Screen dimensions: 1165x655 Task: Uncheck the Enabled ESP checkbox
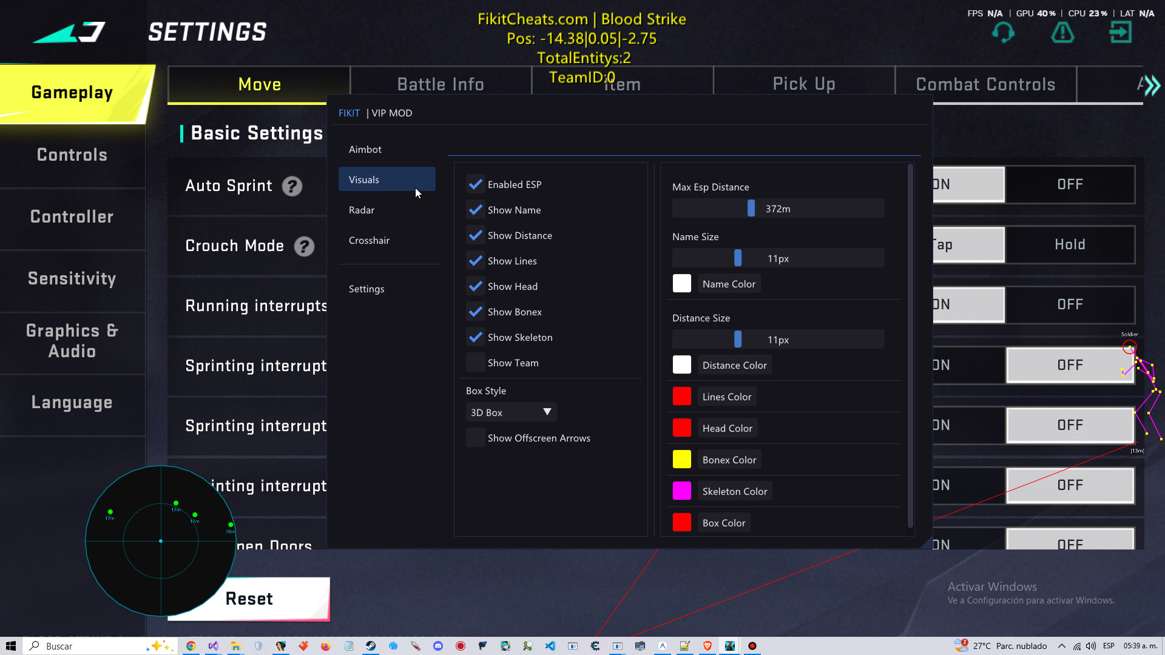pos(476,184)
